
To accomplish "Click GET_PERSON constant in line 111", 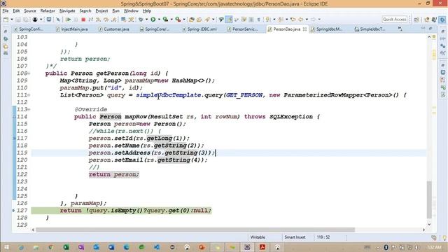I will pos(244,95).
